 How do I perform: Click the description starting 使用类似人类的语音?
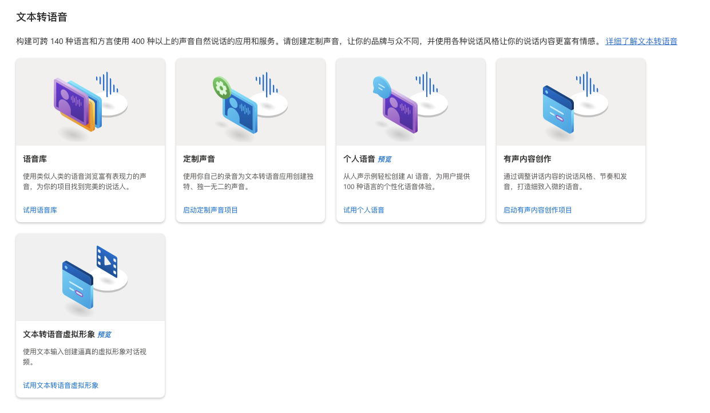pos(85,181)
